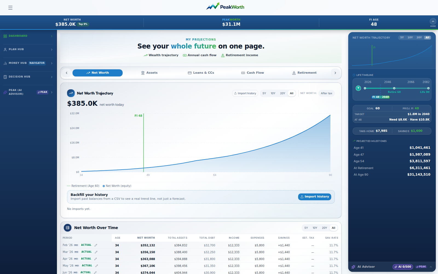Click the Peak AI Advisor sparkle icon

click(x=5, y=92)
